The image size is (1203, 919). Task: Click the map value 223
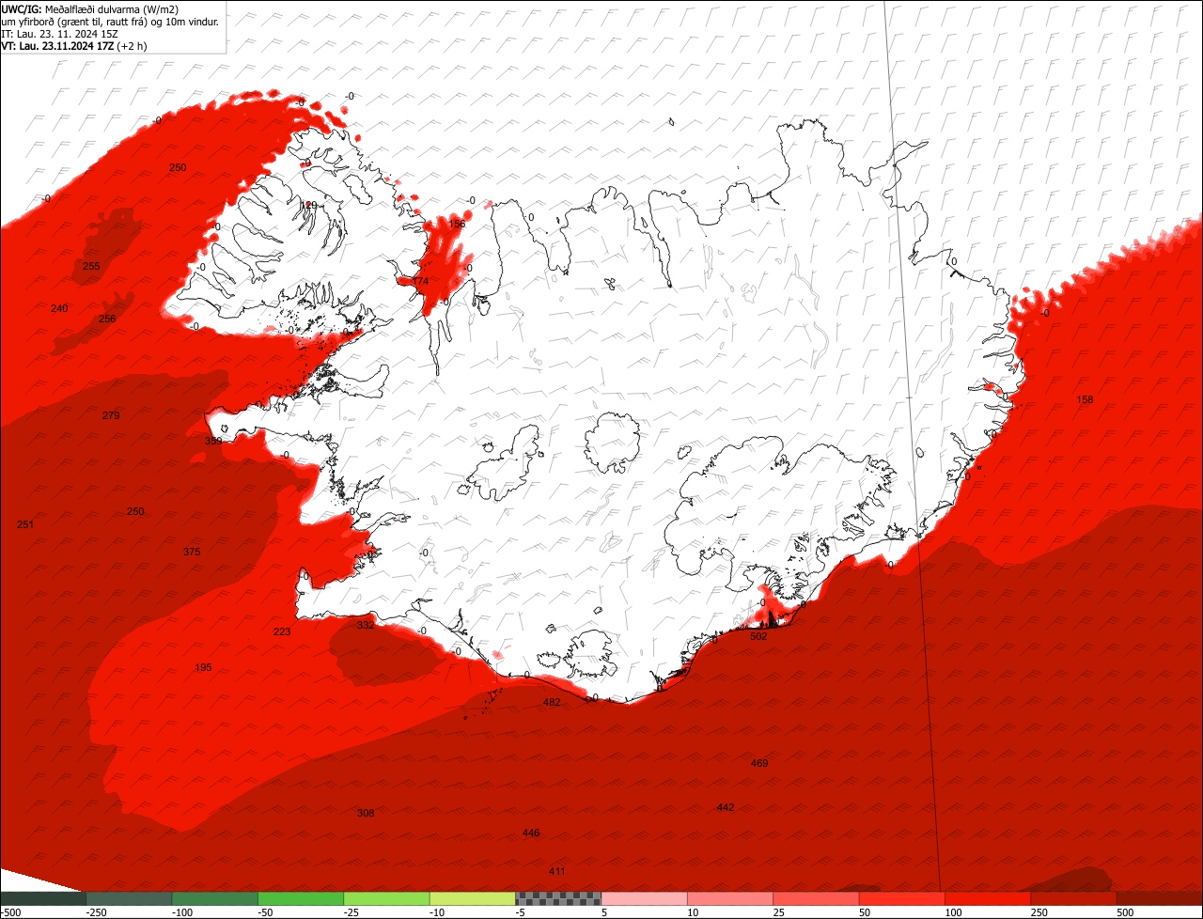(x=282, y=631)
